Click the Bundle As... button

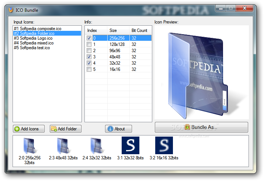pyautogui.click(x=201, y=127)
